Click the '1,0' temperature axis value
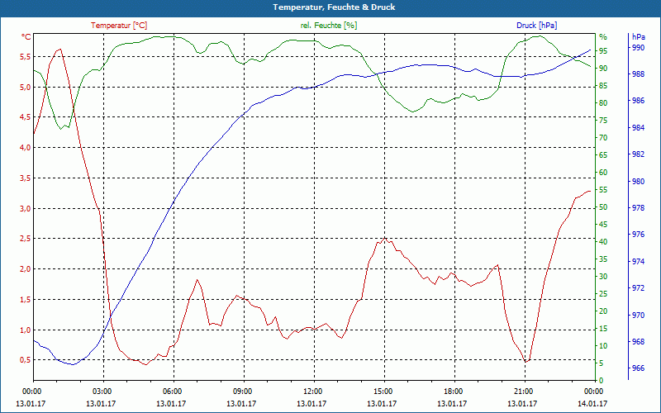The height and width of the screenshot is (413, 661). [26, 330]
